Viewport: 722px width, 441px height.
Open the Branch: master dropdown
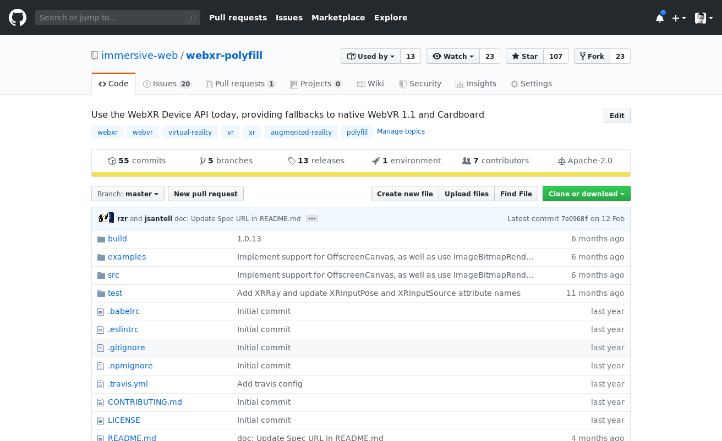(x=128, y=194)
